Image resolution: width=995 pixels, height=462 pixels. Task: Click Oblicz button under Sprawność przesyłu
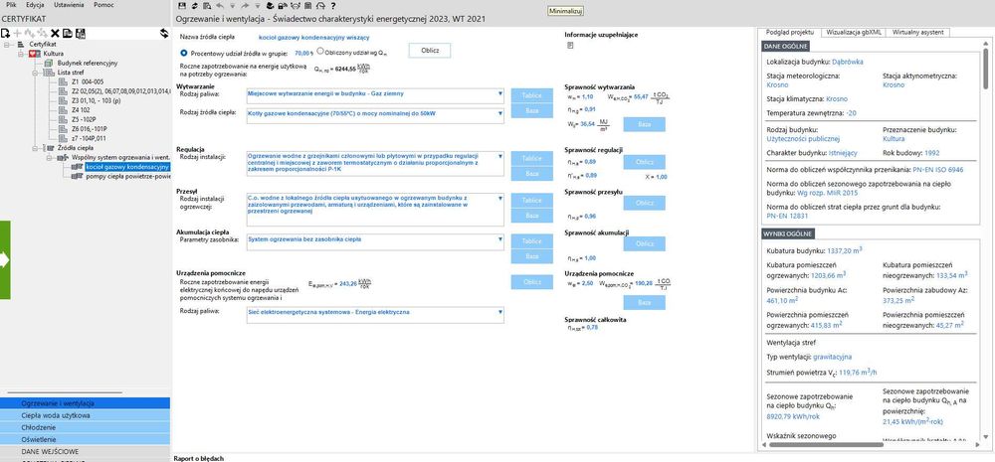click(644, 203)
